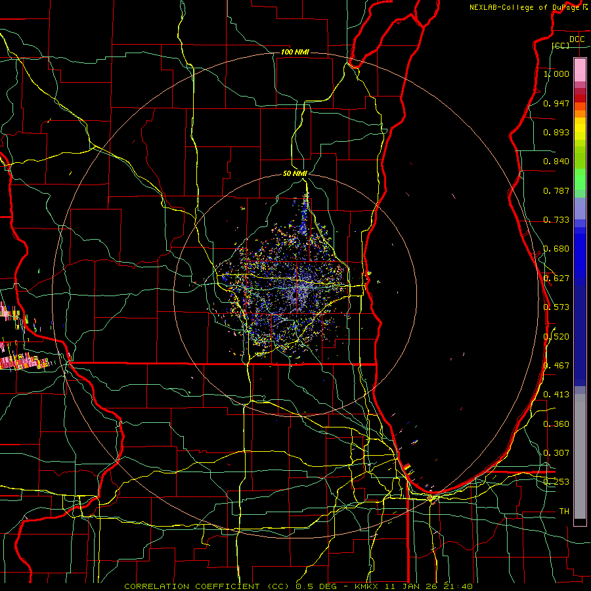
Task: Select the 0.733 scale value
Action: pos(556,220)
